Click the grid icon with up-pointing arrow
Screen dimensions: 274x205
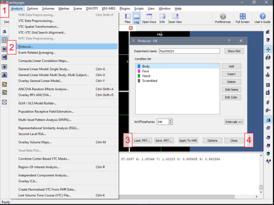pos(4,67)
